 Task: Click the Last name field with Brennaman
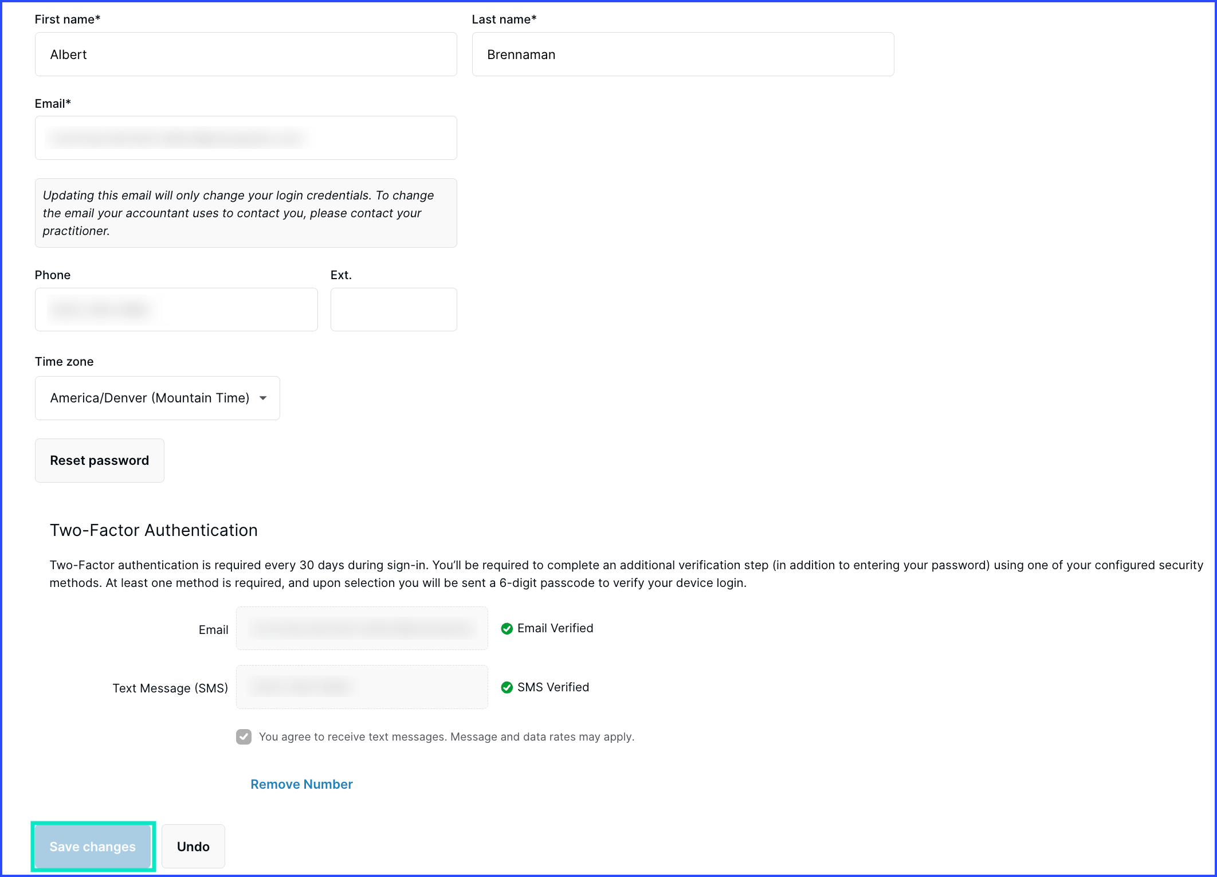click(x=682, y=54)
